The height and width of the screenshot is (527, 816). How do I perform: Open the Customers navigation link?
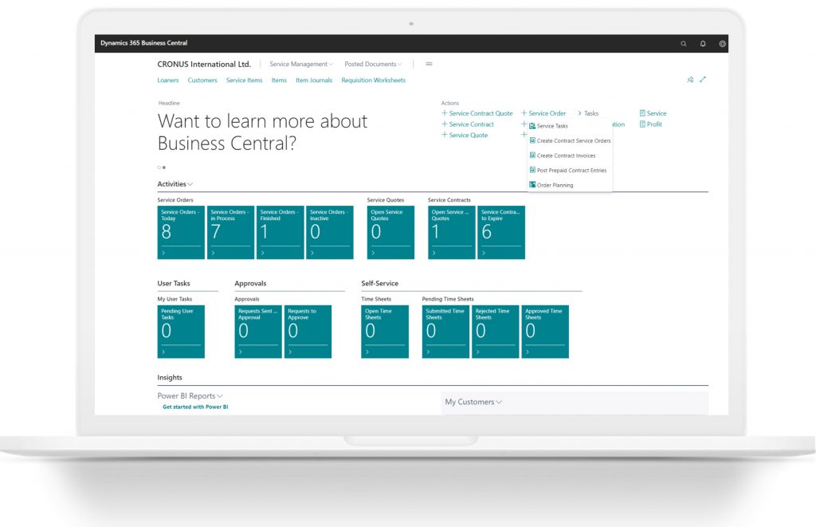point(202,81)
